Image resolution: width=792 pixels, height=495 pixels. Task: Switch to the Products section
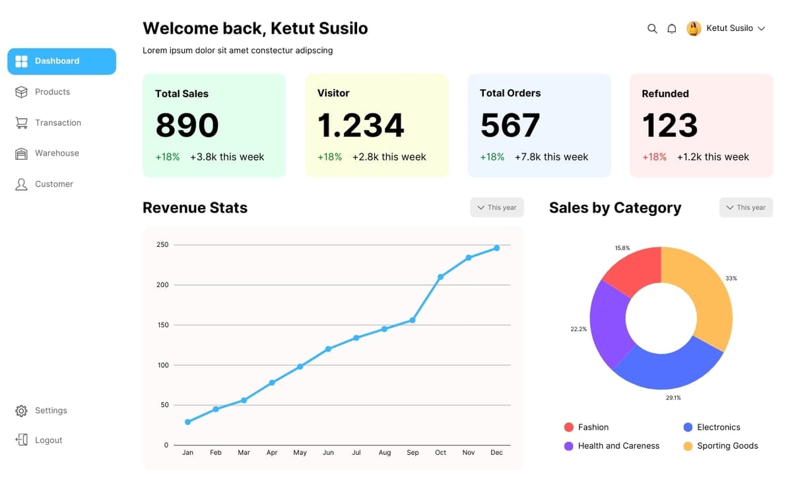(53, 92)
